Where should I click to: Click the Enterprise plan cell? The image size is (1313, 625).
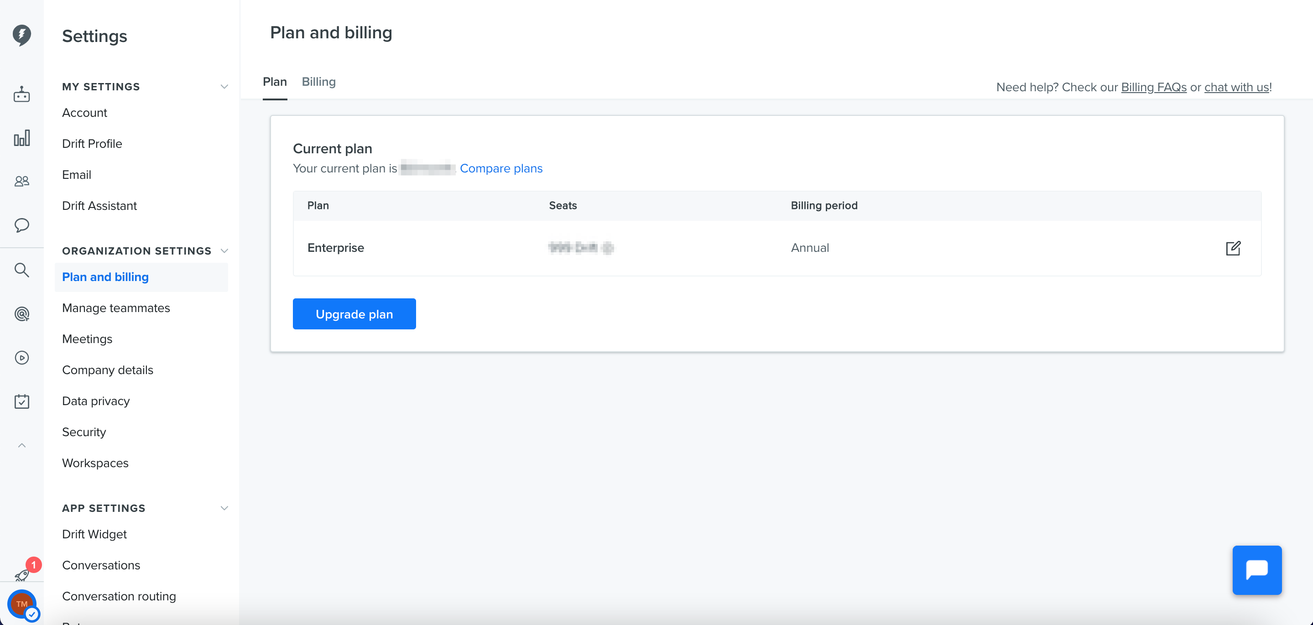335,248
